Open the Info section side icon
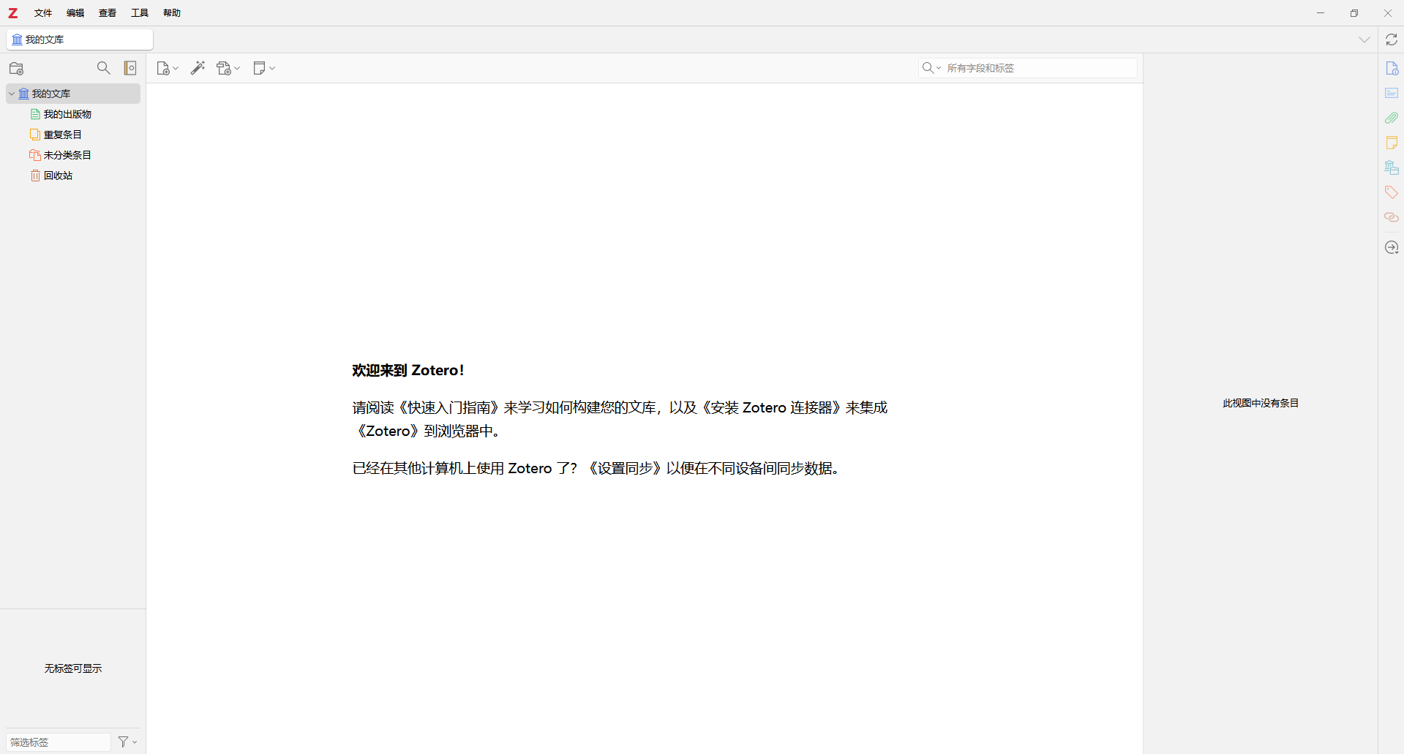This screenshot has width=1404, height=754. click(x=1392, y=68)
